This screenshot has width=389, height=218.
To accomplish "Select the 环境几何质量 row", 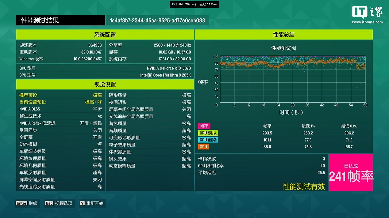I will 60,166.
